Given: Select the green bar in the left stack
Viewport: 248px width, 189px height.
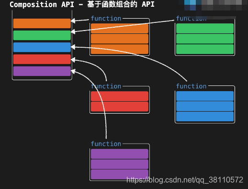Looking at the screenshot, I should point(42,35).
